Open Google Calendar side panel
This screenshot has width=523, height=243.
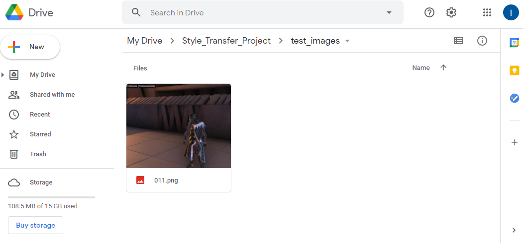(515, 43)
